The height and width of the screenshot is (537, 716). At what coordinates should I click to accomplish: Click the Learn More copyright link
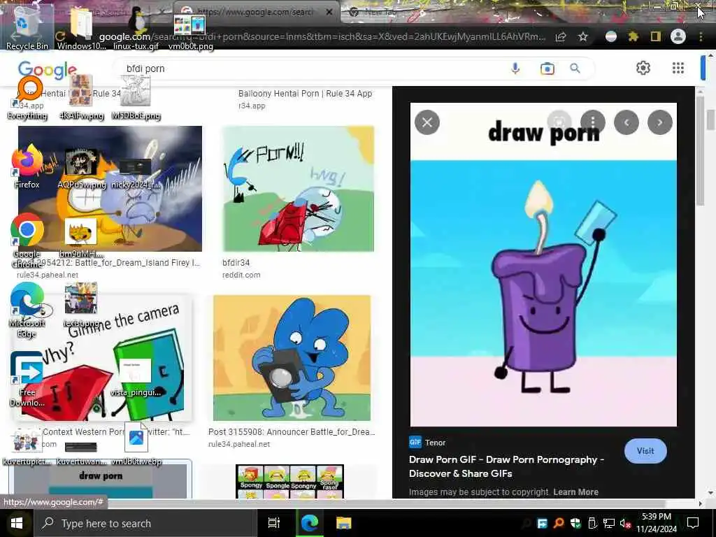[x=576, y=492]
